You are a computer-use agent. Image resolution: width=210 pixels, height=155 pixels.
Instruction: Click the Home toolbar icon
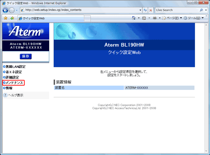click(x=134, y=18)
